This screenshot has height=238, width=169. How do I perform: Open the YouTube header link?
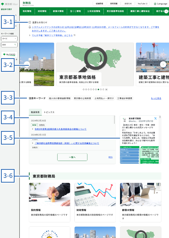click(143, 4)
